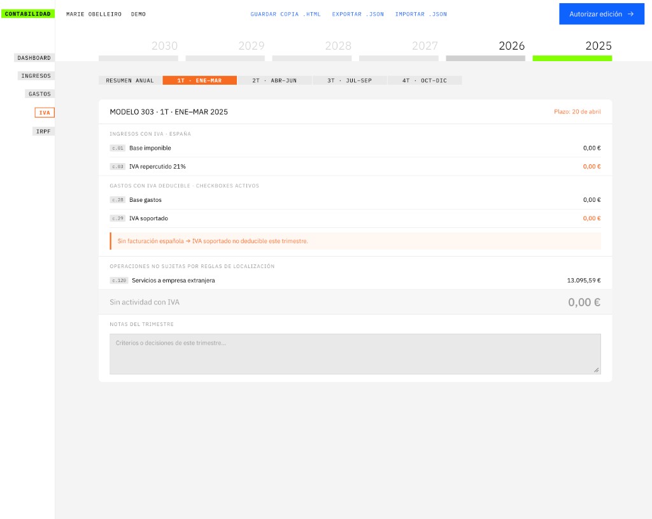Screen dimensions: 652x519
Task: Click the Autorizar edición button
Action: pyautogui.click(x=601, y=14)
